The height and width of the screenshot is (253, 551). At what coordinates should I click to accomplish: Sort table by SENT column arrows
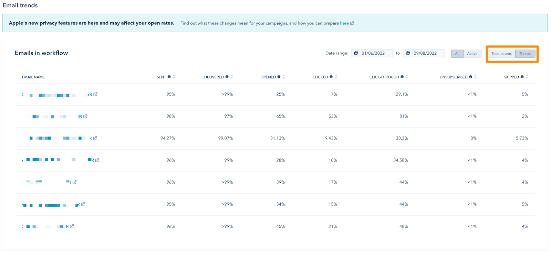pyautogui.click(x=174, y=77)
